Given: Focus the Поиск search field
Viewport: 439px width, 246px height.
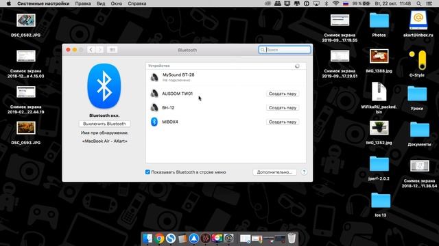Looking at the screenshot, I should (x=285, y=50).
